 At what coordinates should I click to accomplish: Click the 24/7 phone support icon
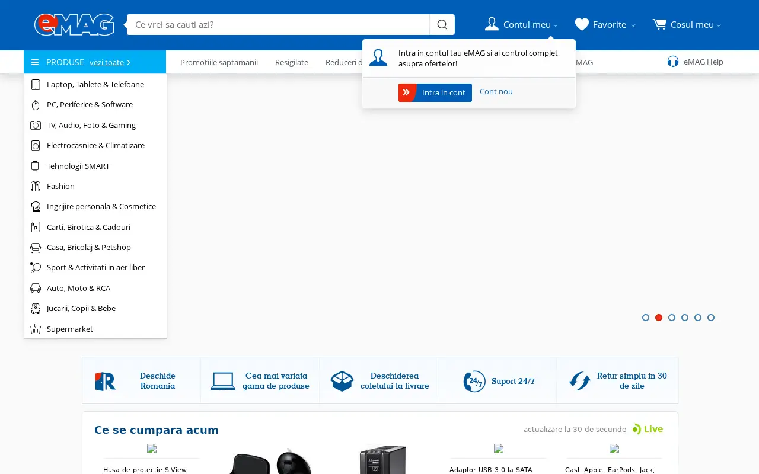click(474, 381)
